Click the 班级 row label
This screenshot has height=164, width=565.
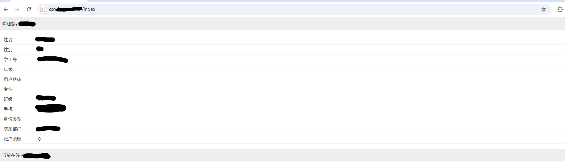click(8, 99)
